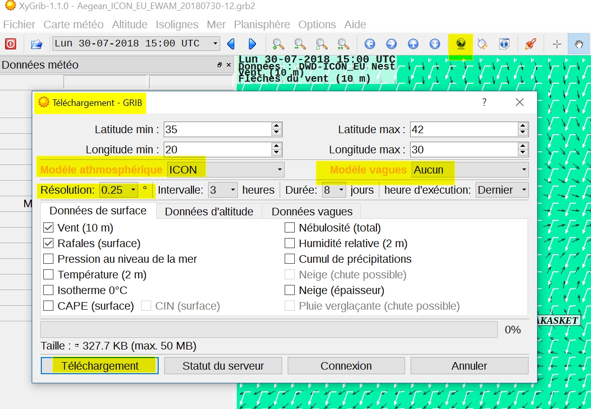Screen dimensions: 591x409
Task: Zoom in on the map
Action: pos(278,44)
